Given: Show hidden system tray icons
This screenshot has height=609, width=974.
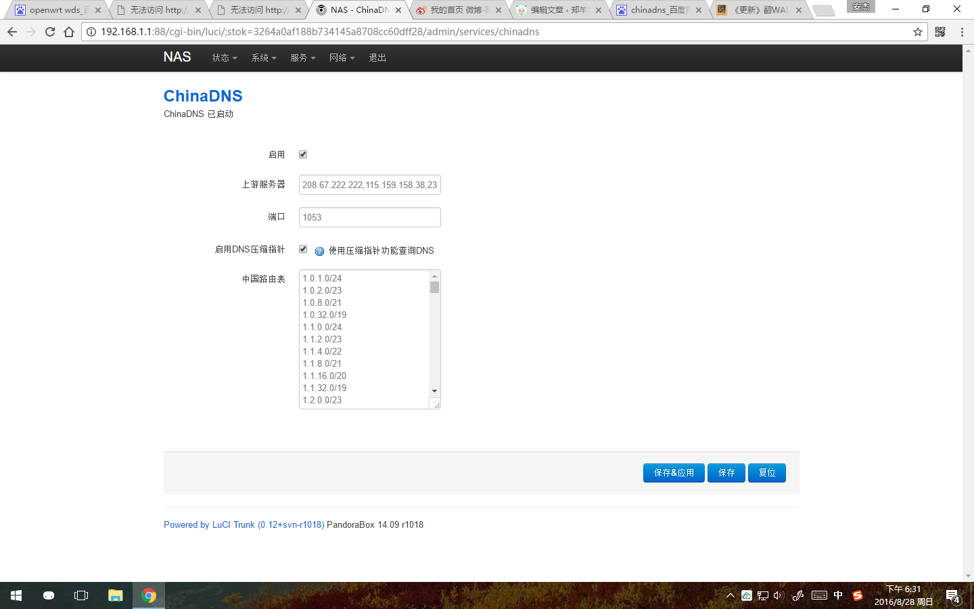Looking at the screenshot, I should click(730, 595).
